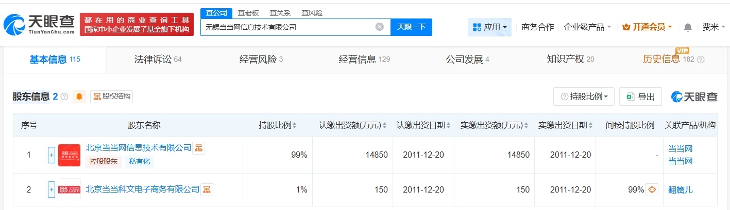The width and height of the screenshot is (730, 210).
Task: Open the help icon beside 股东信息 count
Action: coord(64,97)
